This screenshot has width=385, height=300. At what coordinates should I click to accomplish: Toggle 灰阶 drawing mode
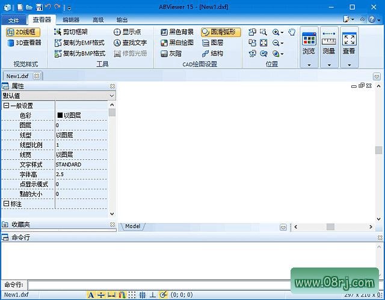click(x=171, y=54)
